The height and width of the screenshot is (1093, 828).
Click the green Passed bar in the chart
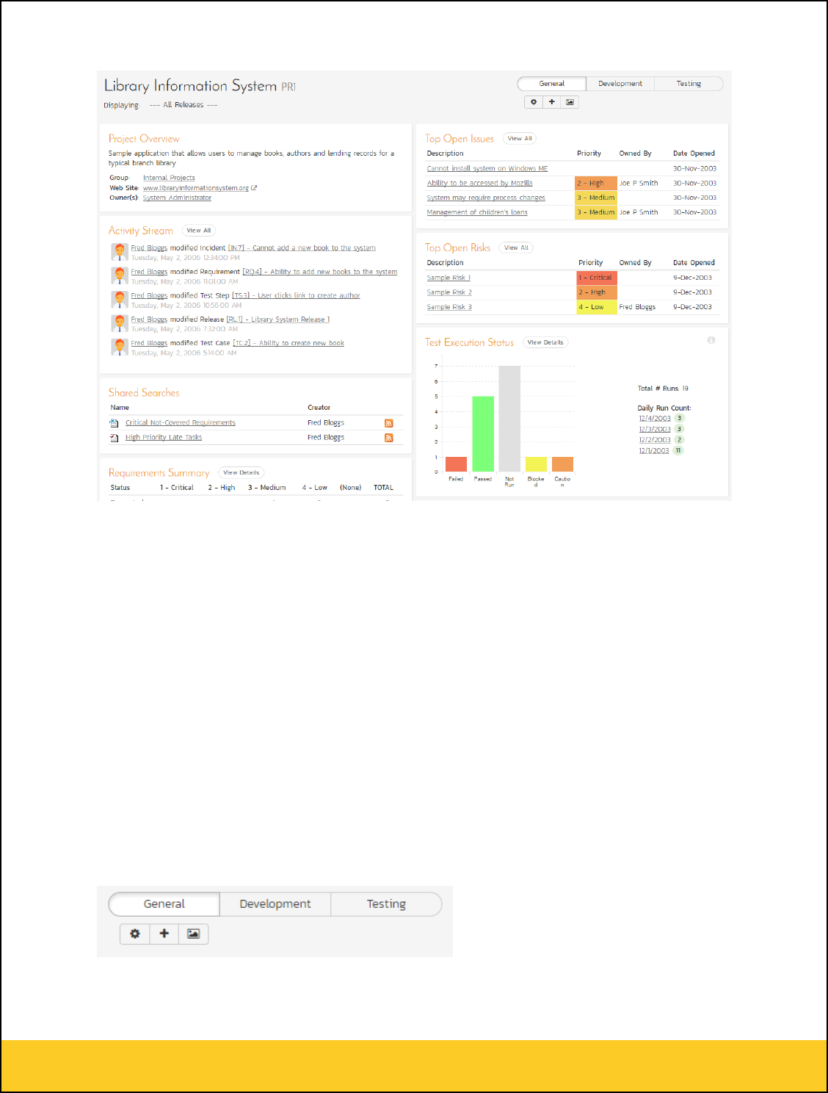[x=483, y=434]
